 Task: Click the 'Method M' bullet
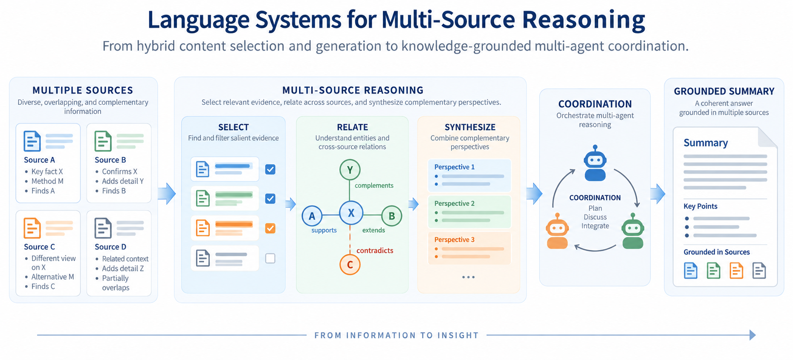tap(47, 181)
